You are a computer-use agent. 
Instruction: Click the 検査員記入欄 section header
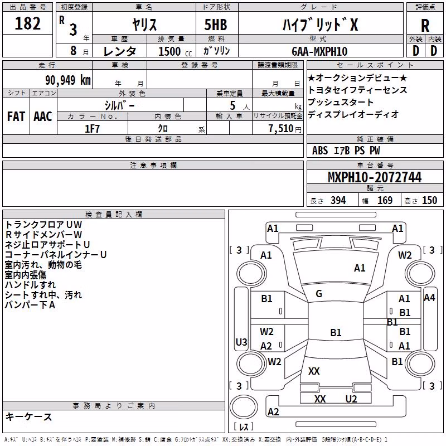pyautogui.click(x=114, y=215)
